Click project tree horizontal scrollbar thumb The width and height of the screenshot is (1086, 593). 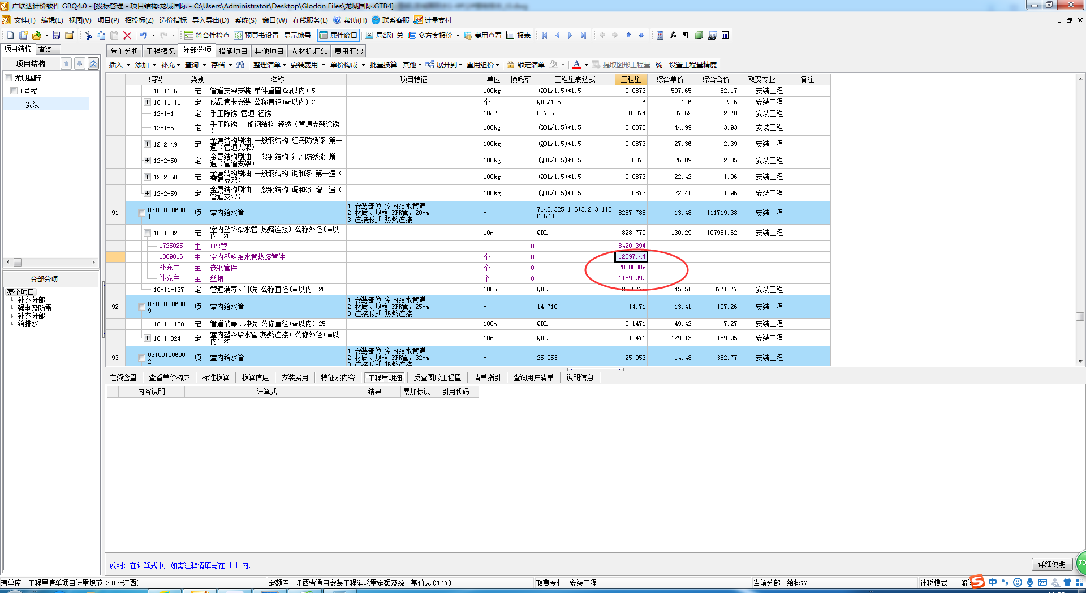(18, 262)
